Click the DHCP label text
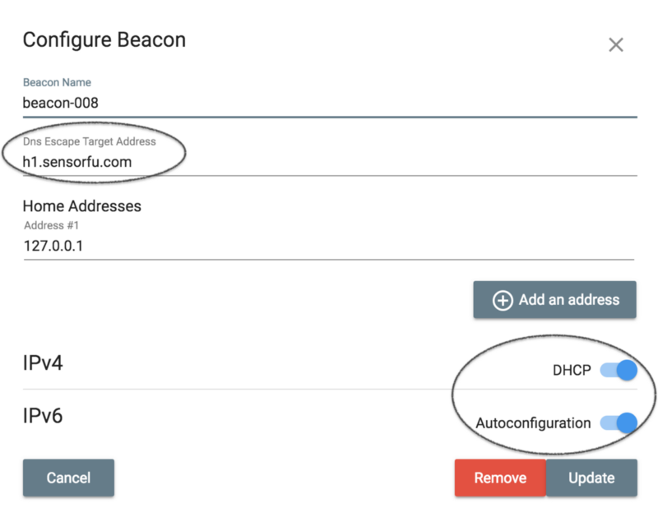The image size is (658, 517). 571,371
